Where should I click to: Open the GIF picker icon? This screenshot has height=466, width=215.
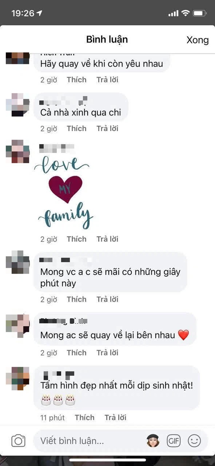(x=174, y=441)
